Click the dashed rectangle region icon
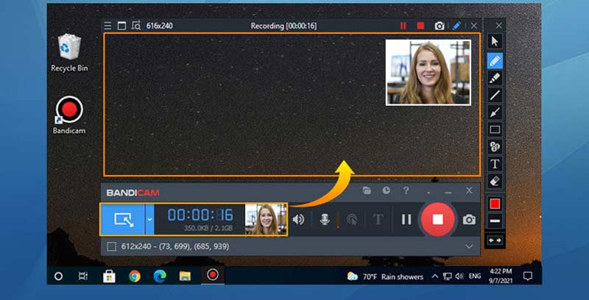 tap(112, 246)
